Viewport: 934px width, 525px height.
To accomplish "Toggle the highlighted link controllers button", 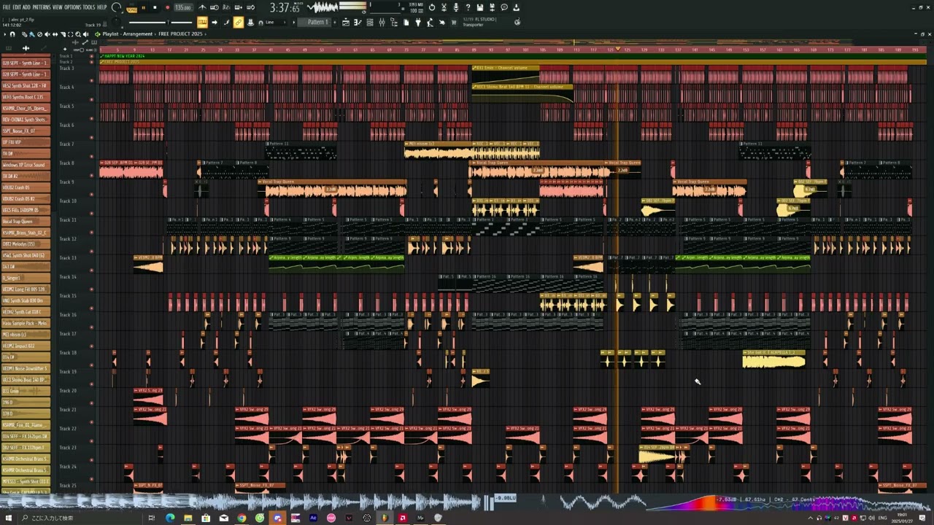I will [x=239, y=22].
